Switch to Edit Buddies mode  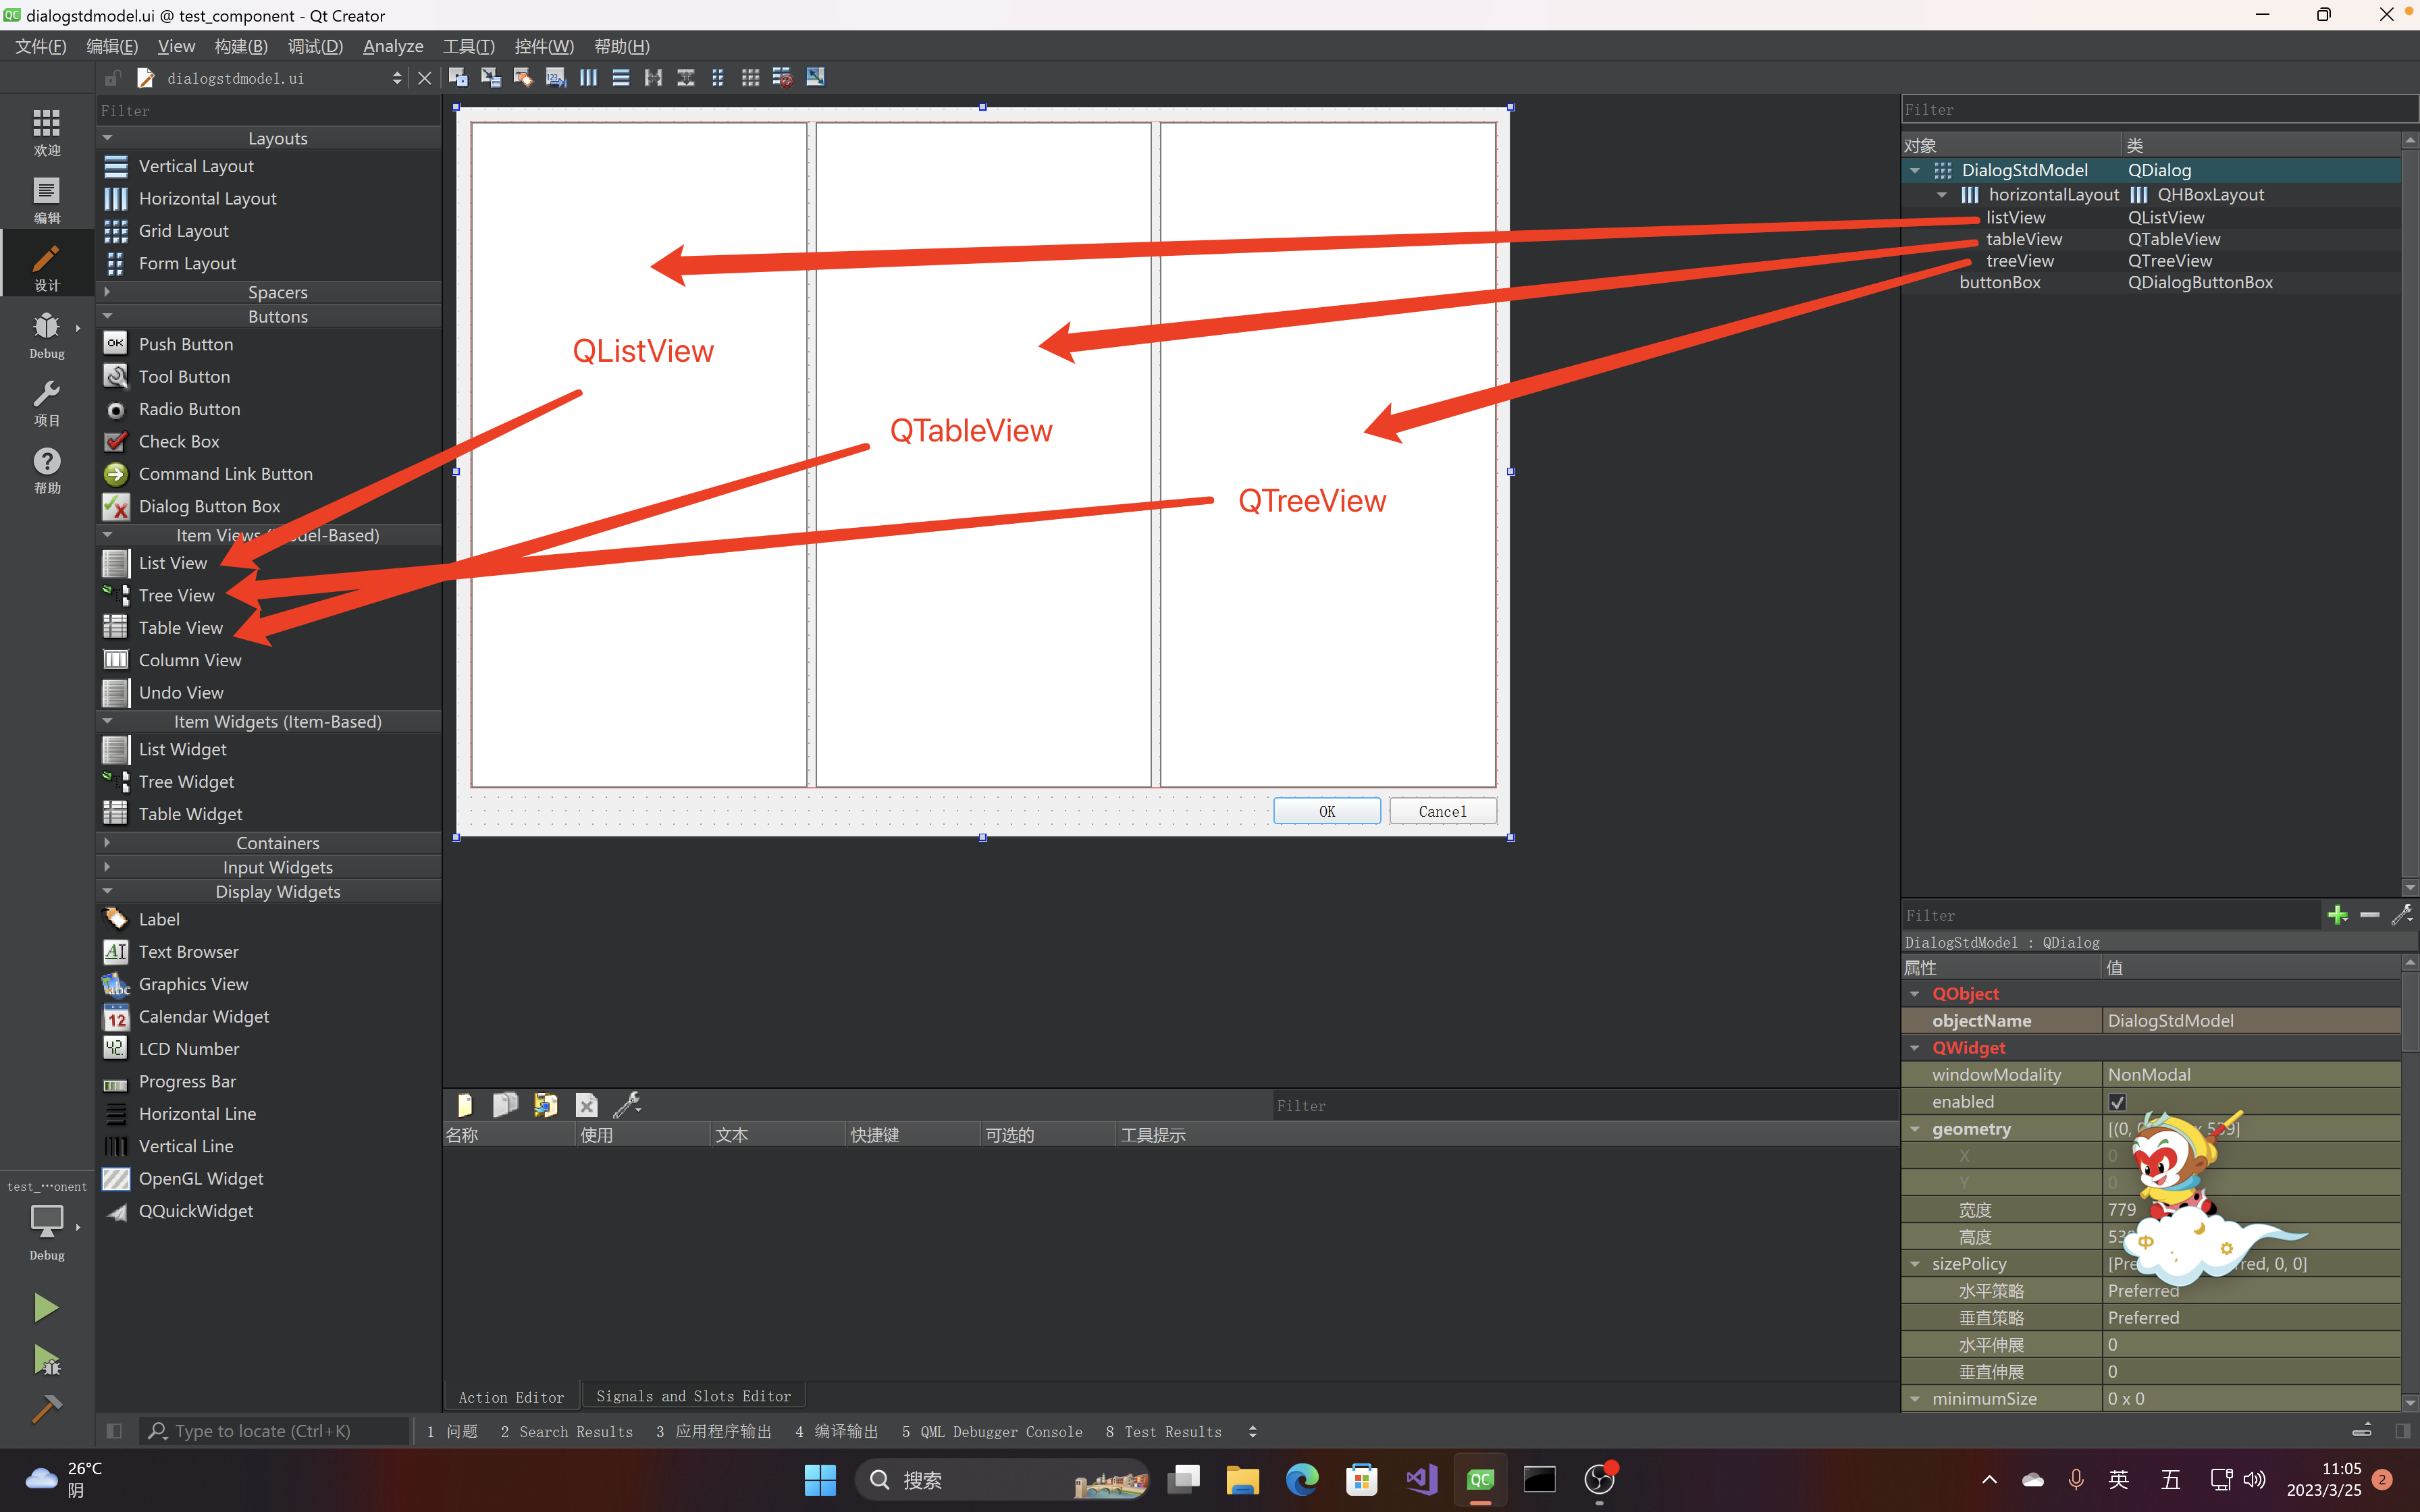[x=523, y=77]
